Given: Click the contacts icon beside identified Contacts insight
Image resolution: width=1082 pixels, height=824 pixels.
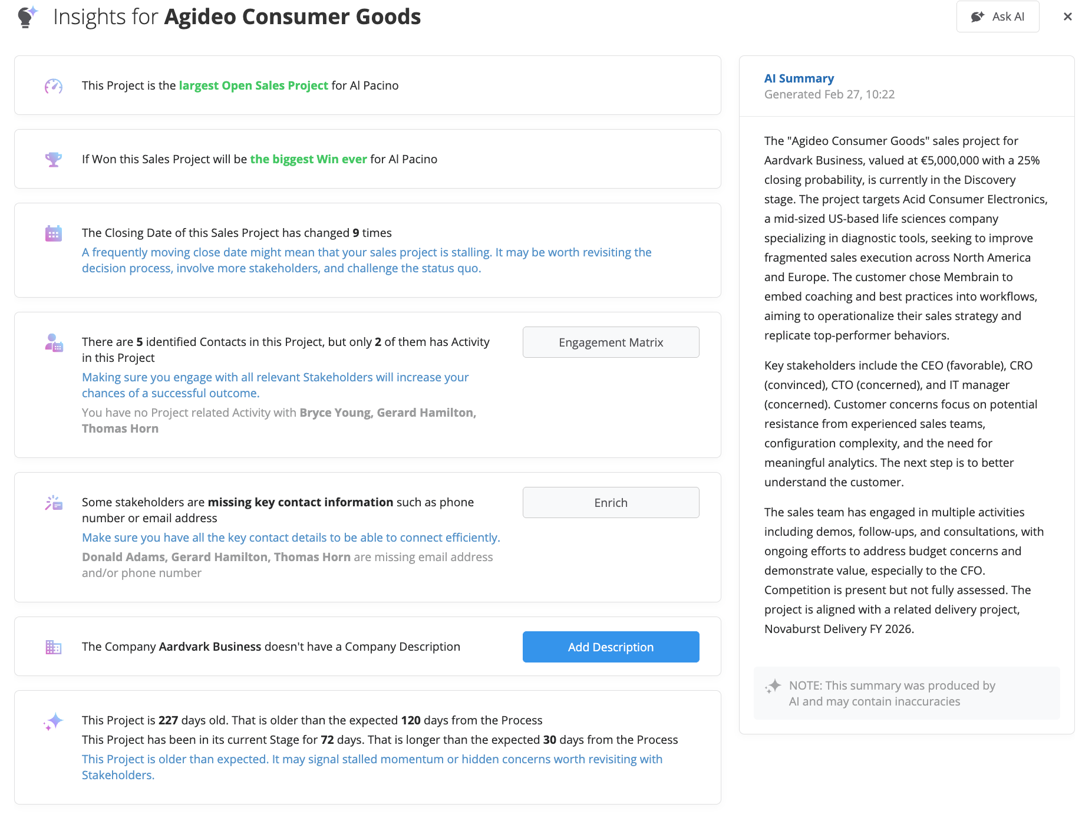Looking at the screenshot, I should pyautogui.click(x=54, y=342).
